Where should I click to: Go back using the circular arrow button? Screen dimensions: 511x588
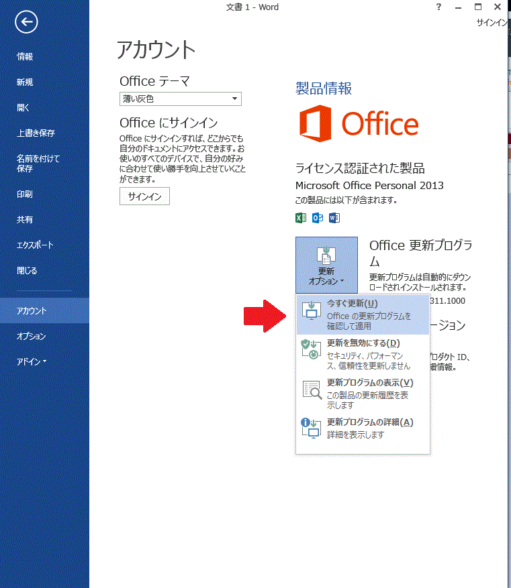point(26,21)
